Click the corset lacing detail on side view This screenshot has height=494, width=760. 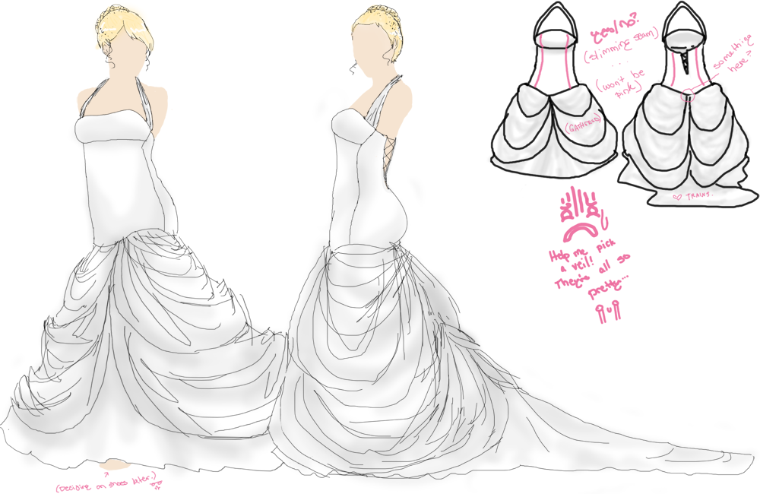coord(389,152)
